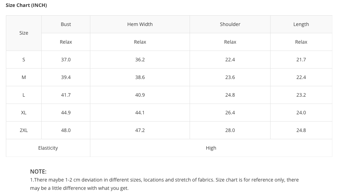Select bust value 37.0 for size S

66,60
